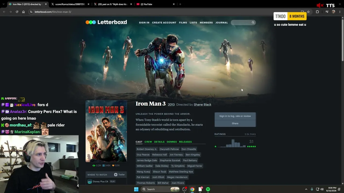Open Google Chrome from the taskbar
The height and width of the screenshot is (193, 344).
tap(192, 189)
